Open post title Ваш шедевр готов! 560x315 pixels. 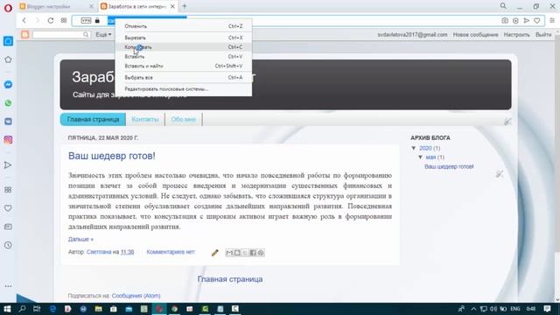click(112, 156)
